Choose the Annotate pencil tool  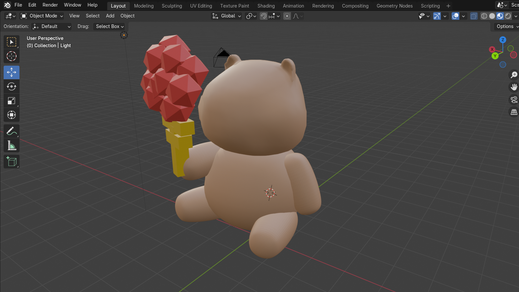pos(12,131)
